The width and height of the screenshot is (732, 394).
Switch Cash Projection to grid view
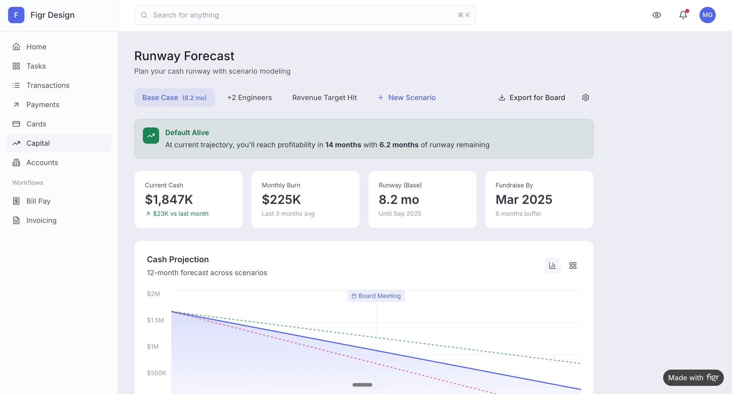point(573,265)
